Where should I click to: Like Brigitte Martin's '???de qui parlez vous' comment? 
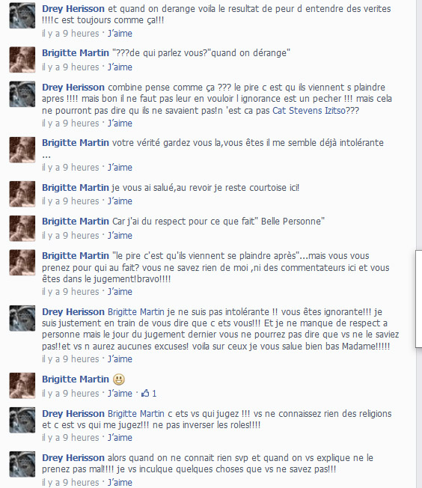tap(120, 67)
